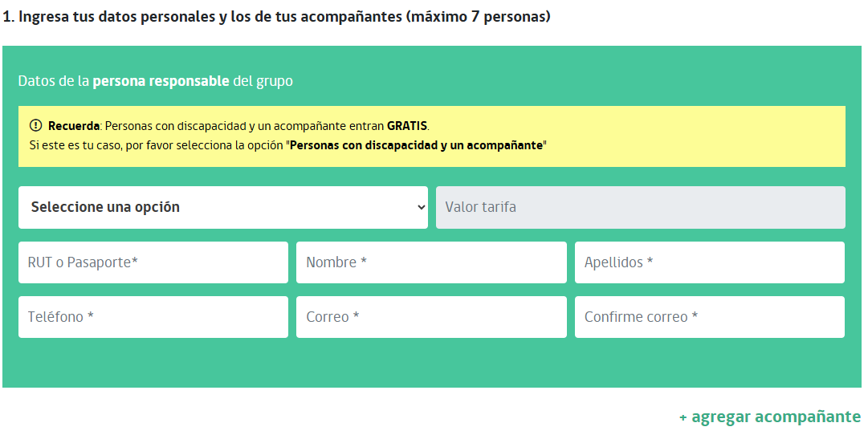
Task: Click the exclamation warning icon beside Recuerda
Action: click(x=35, y=125)
